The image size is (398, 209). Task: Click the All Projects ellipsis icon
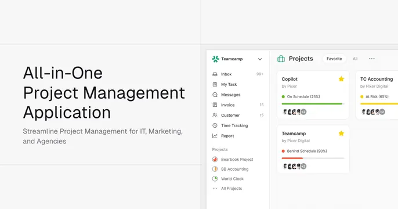click(x=215, y=189)
